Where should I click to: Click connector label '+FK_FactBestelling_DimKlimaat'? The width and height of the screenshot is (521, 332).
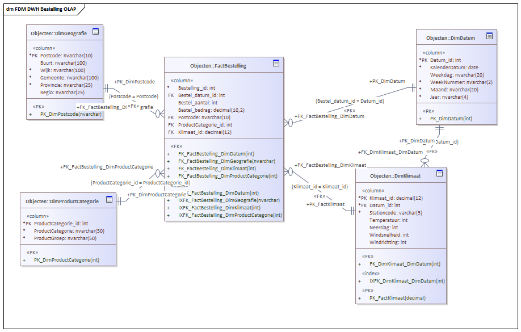click(x=330, y=165)
